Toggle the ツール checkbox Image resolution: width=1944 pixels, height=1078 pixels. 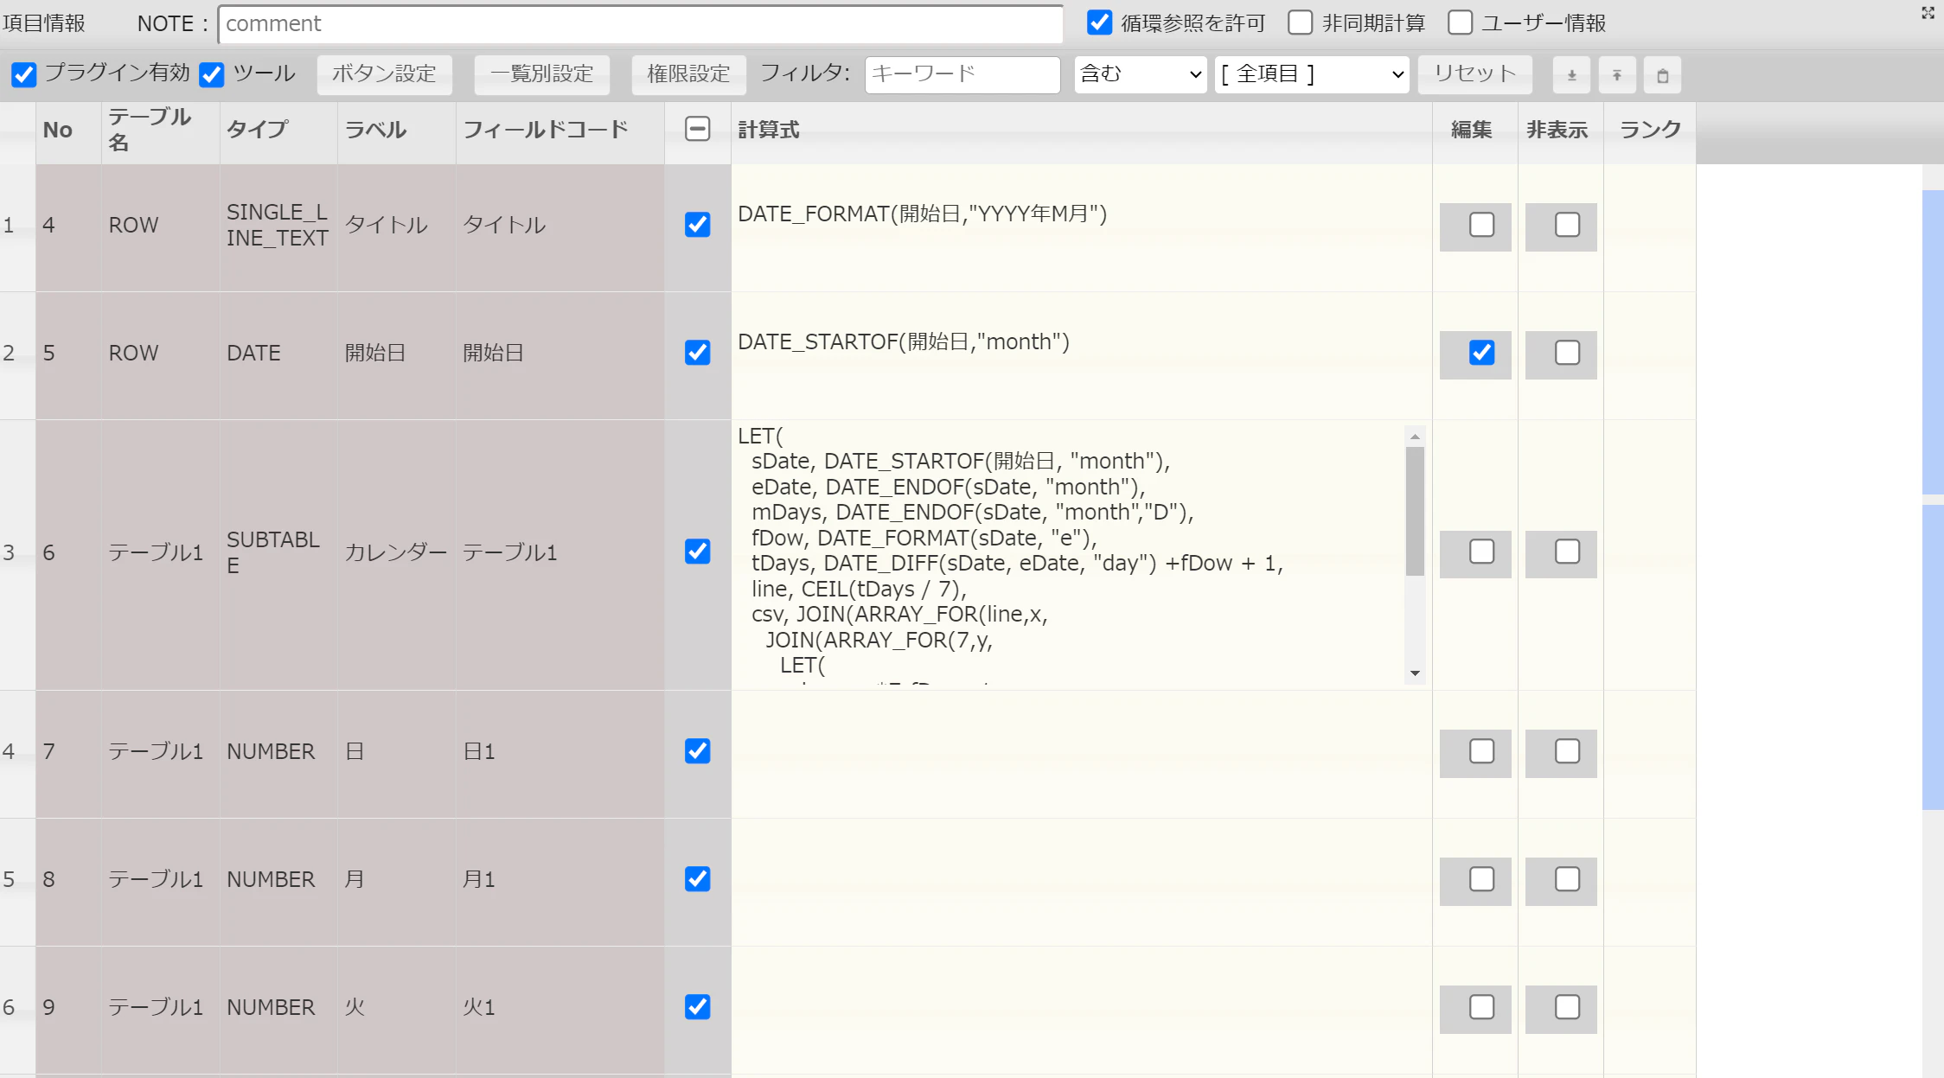click(x=212, y=74)
